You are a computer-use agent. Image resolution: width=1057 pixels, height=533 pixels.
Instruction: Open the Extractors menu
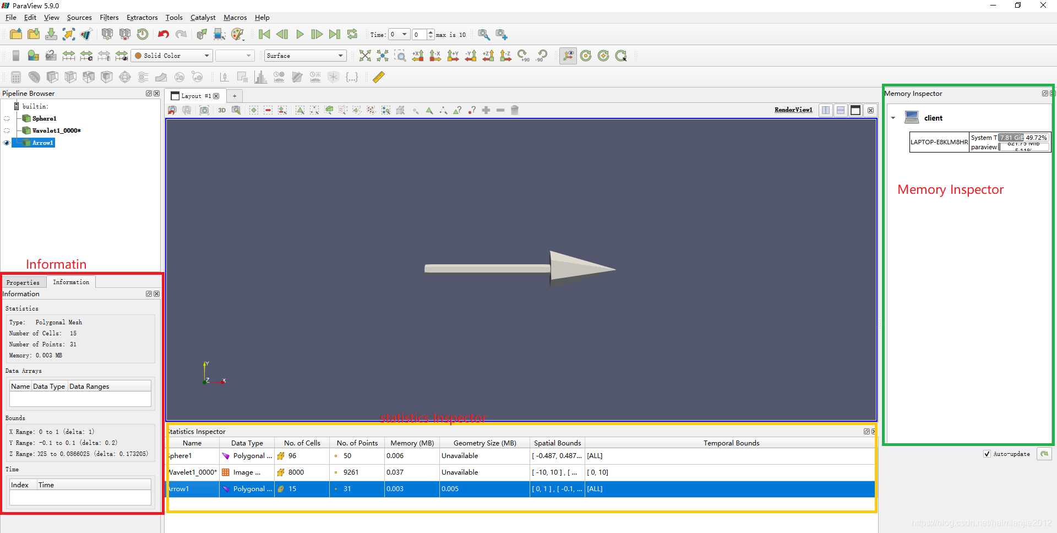tap(142, 18)
